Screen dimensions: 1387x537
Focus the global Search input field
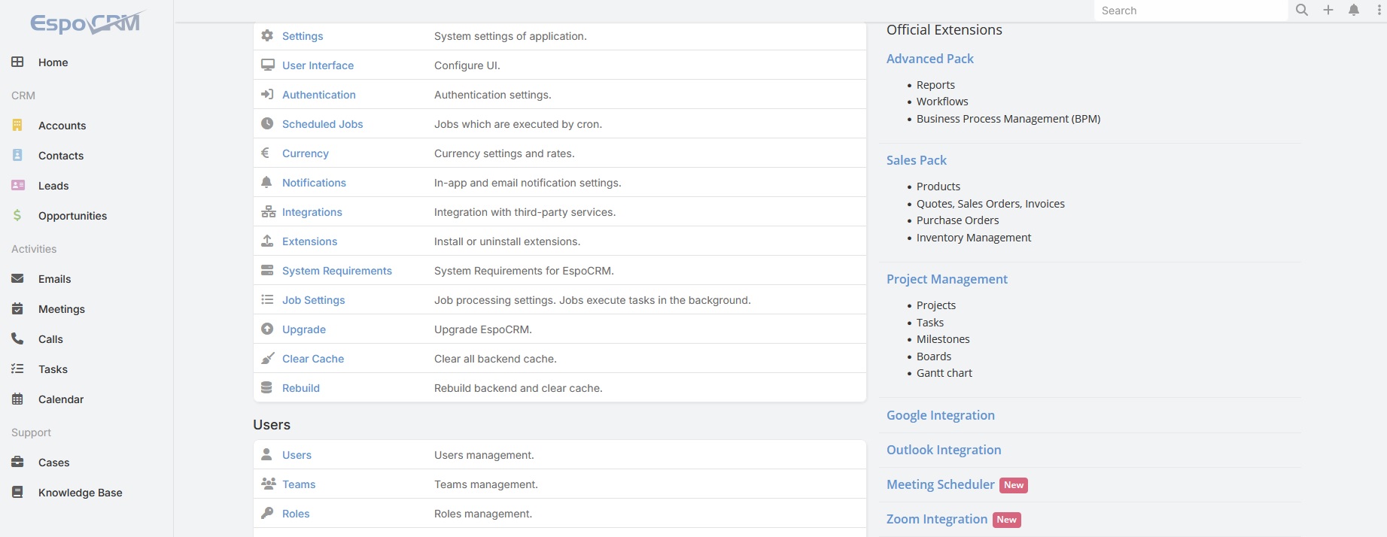pos(1191,11)
